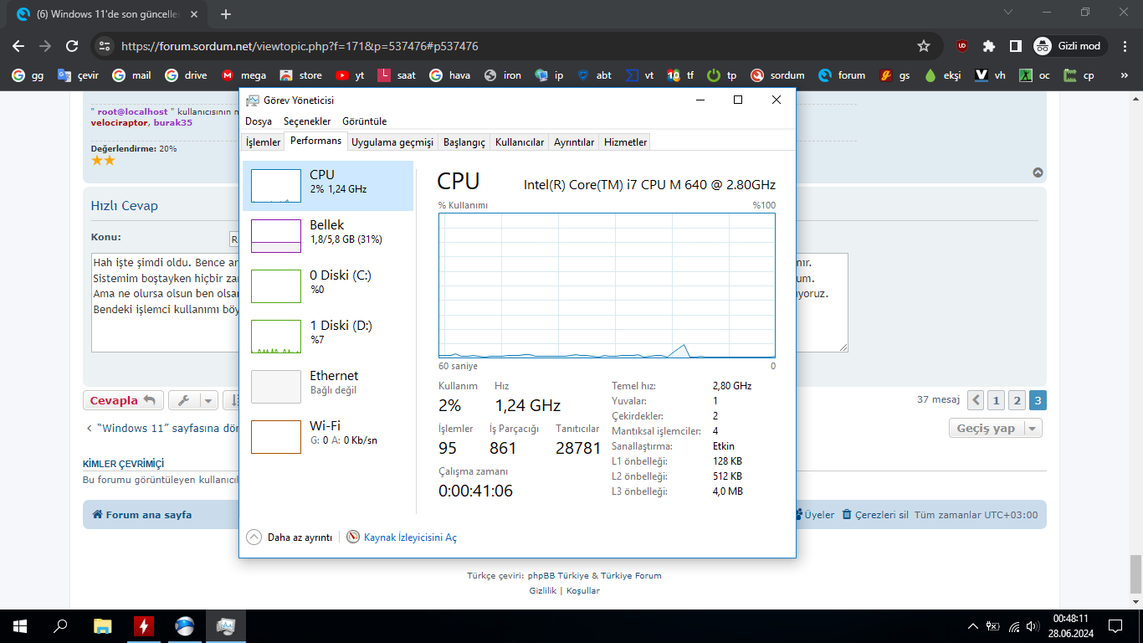Switch to the Kullanıcılar tab
The image size is (1143, 643).
(x=520, y=142)
